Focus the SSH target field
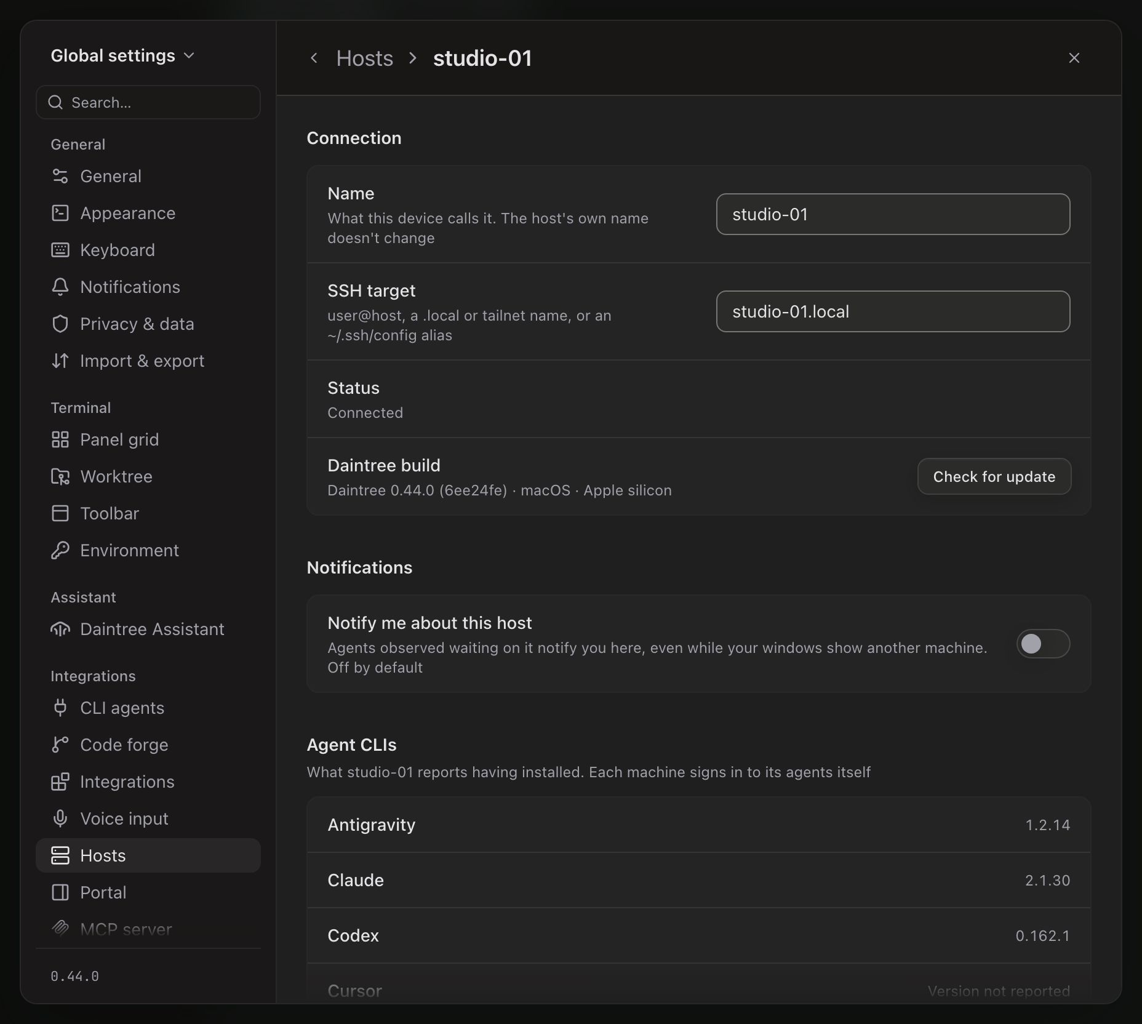Screen dimensions: 1142x1024 coord(893,311)
